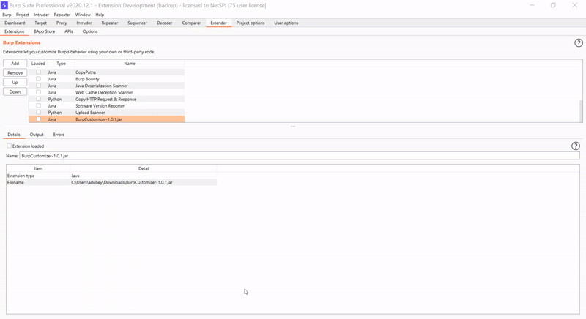Switch to the Proxy tab

tap(62, 23)
